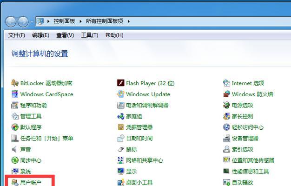Open the 文件(F) menu
The image size is (291, 186).
17,35
